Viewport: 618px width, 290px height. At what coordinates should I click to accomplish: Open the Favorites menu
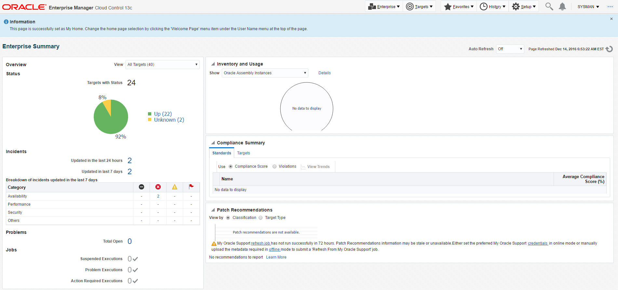[459, 6]
